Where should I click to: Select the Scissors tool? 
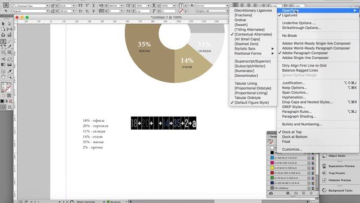pos(3,59)
